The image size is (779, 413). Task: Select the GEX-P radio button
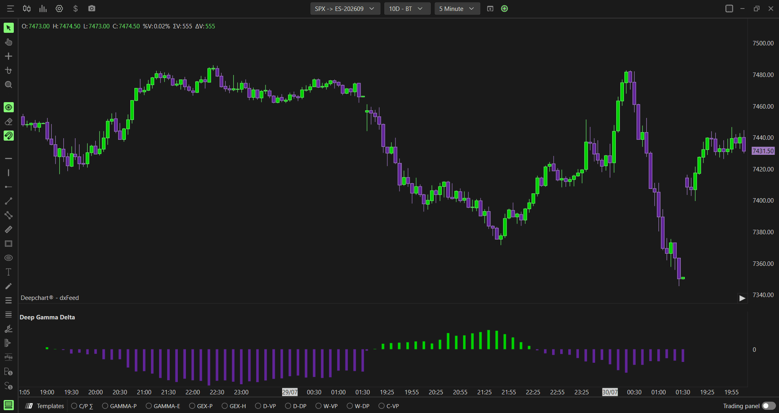click(192, 406)
